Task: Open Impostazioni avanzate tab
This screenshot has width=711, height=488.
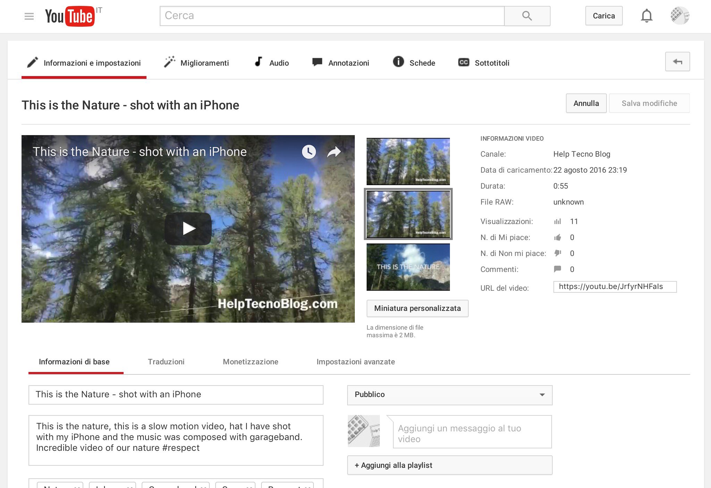Action: click(x=356, y=362)
